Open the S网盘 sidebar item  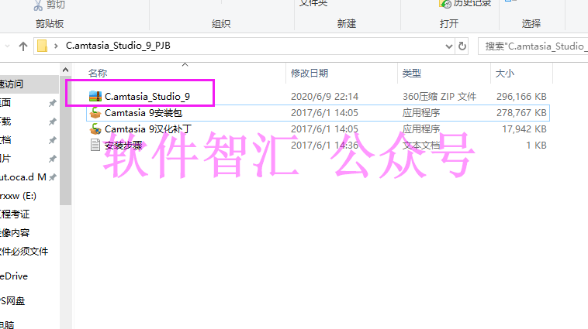[12, 301]
